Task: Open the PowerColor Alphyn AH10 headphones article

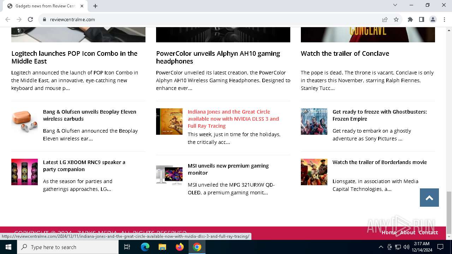Action: click(218, 57)
